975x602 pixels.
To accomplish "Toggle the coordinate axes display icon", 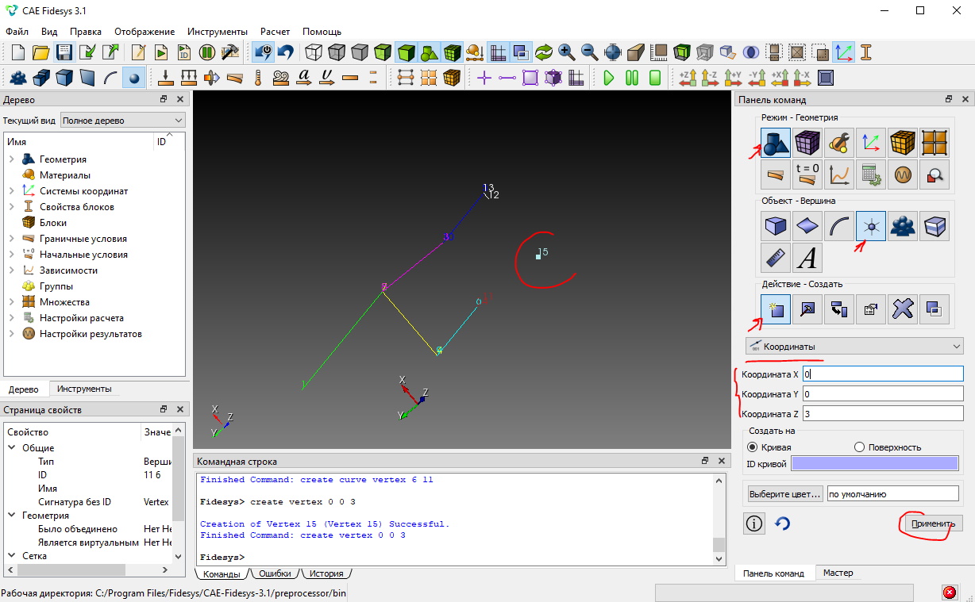I will (x=843, y=53).
